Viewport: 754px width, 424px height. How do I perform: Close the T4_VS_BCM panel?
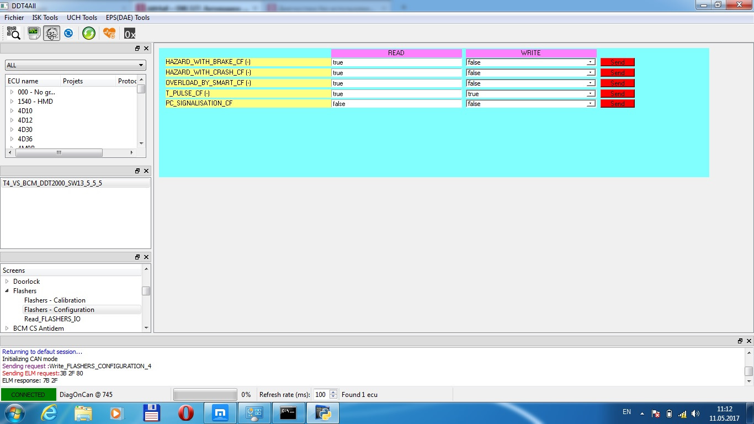[x=146, y=171]
